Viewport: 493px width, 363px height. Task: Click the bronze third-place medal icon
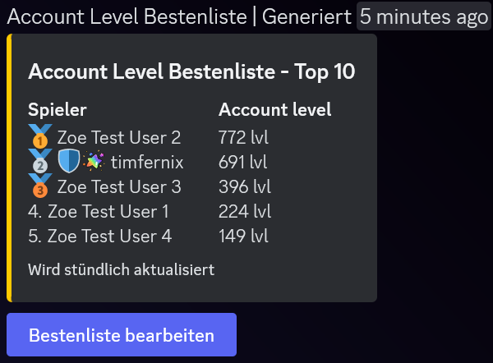pos(40,186)
